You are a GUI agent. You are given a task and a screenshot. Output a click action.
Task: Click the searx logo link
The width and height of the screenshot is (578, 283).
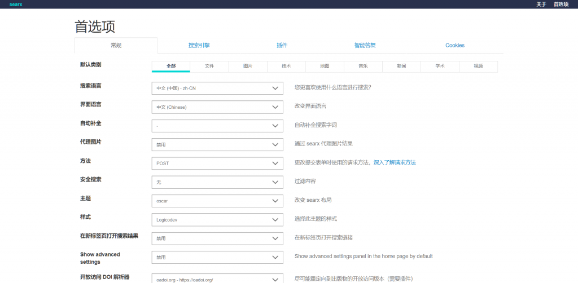(15, 5)
